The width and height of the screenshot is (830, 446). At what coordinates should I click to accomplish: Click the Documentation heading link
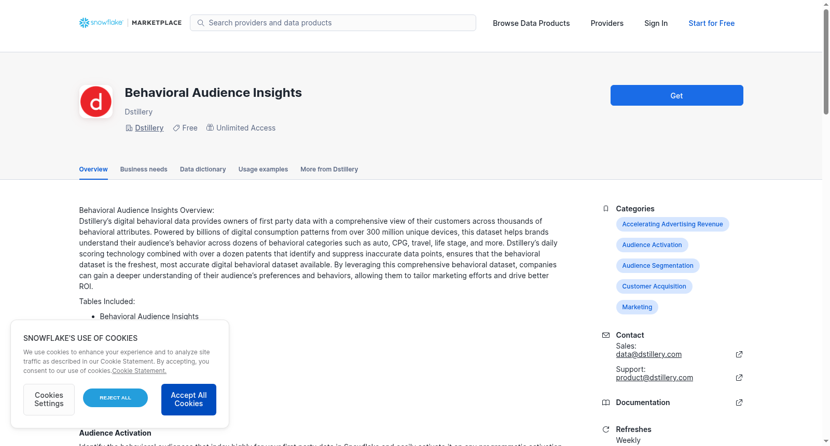pyautogui.click(x=643, y=402)
